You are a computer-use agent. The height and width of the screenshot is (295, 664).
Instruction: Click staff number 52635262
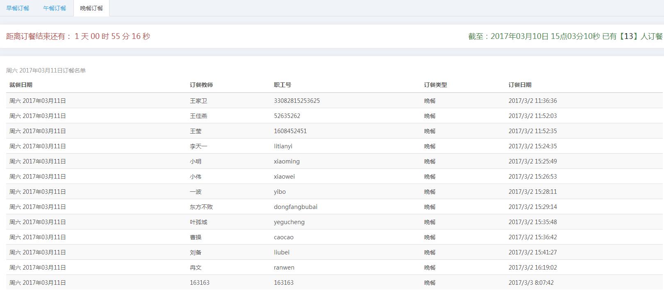pyautogui.click(x=287, y=116)
